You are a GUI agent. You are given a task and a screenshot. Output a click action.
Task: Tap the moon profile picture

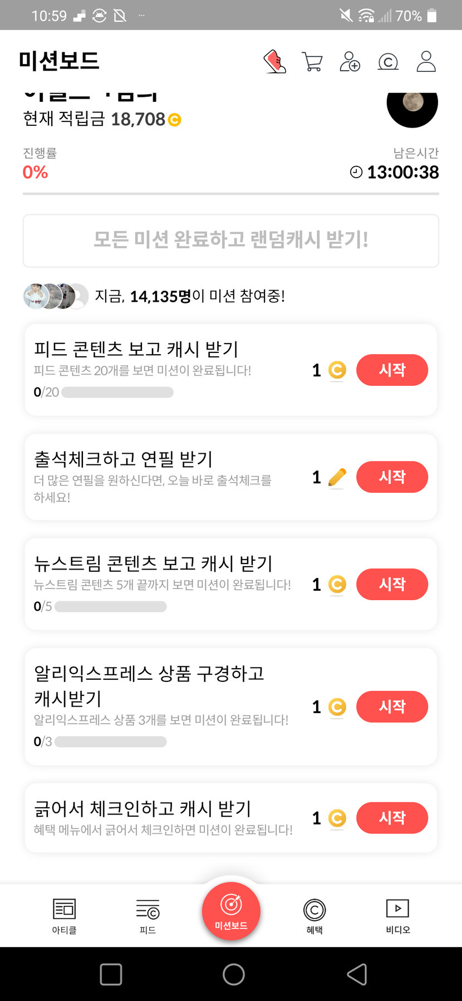[412, 104]
